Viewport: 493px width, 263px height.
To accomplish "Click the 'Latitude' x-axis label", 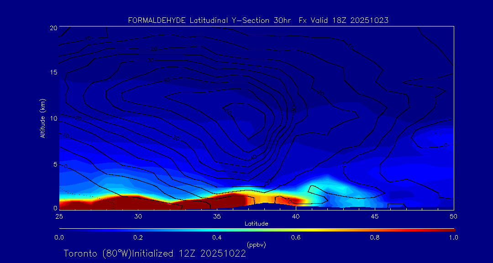I will click(x=257, y=224).
